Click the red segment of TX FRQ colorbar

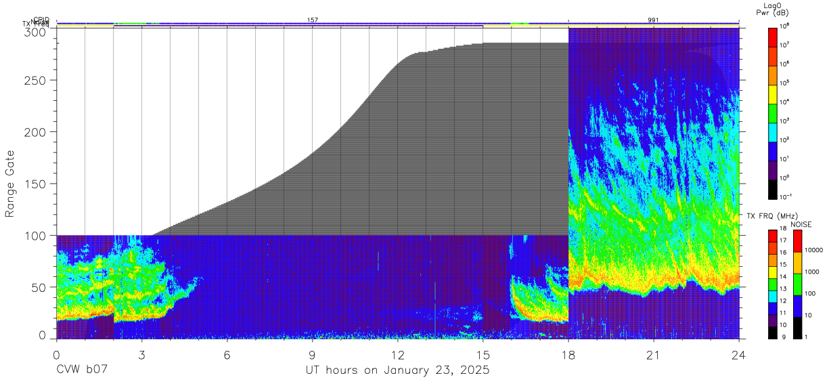(x=773, y=236)
